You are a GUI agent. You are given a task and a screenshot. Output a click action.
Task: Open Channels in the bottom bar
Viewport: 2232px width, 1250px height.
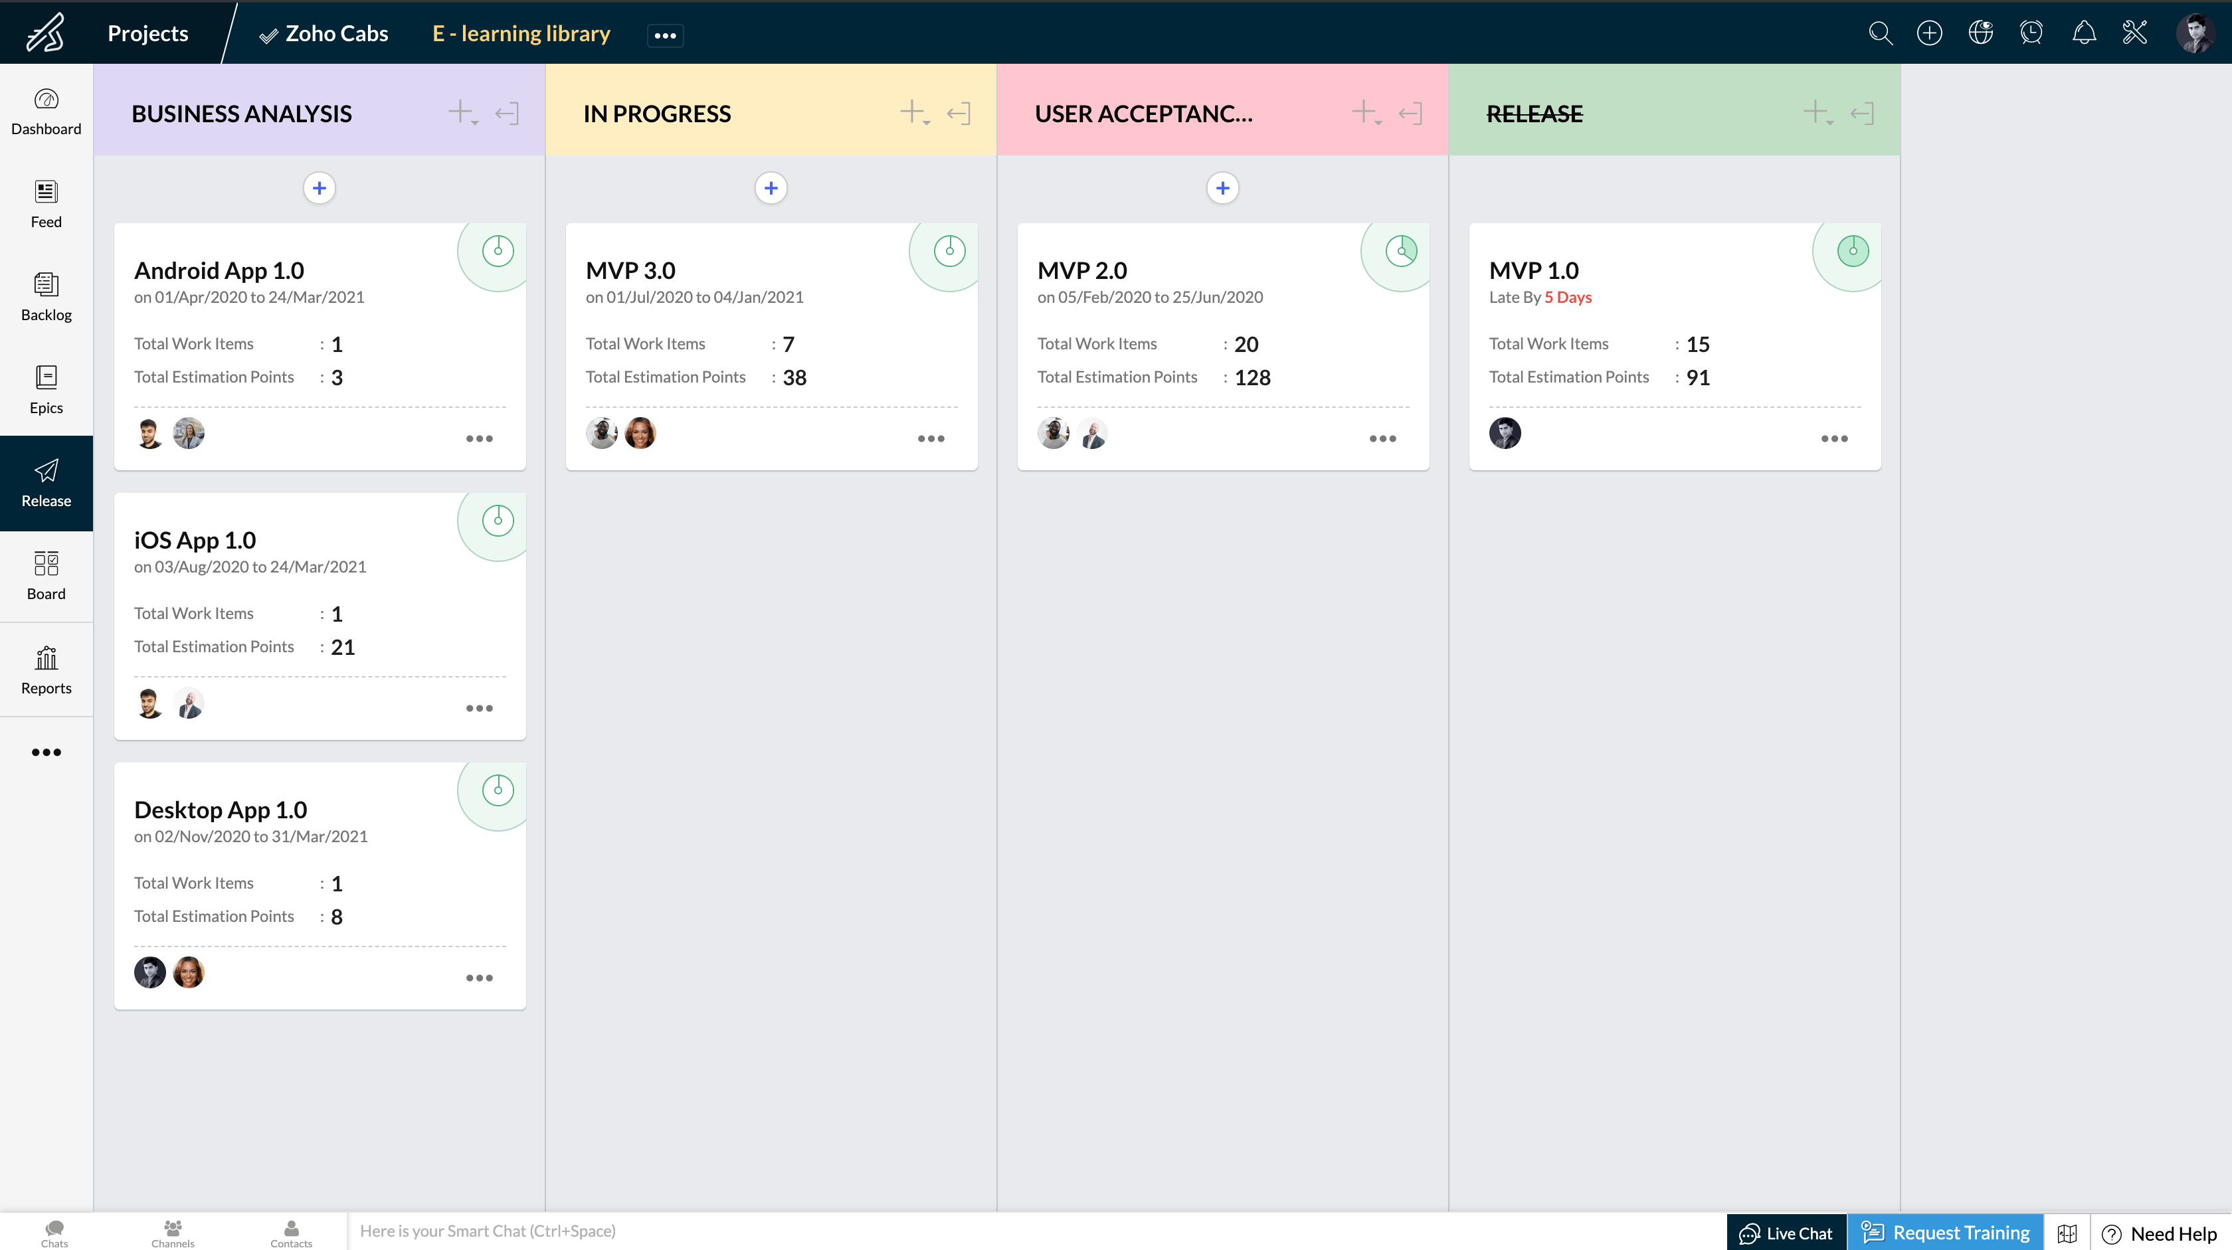coord(173,1233)
